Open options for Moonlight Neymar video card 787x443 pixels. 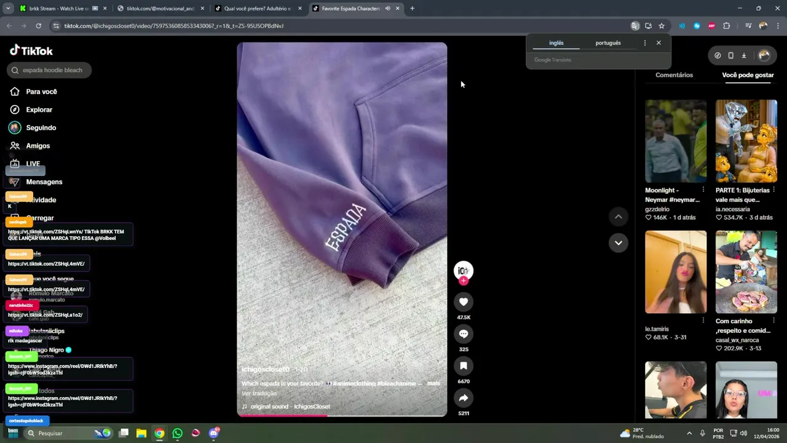click(703, 190)
